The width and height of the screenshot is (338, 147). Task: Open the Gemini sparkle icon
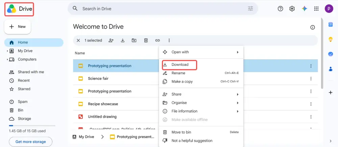(305, 8)
